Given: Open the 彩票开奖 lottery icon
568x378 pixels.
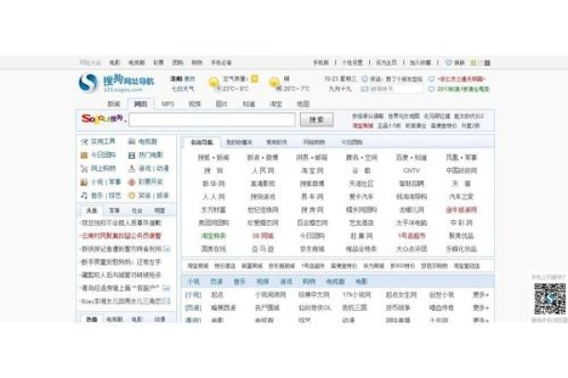Looking at the screenshot, I should coord(132,182).
